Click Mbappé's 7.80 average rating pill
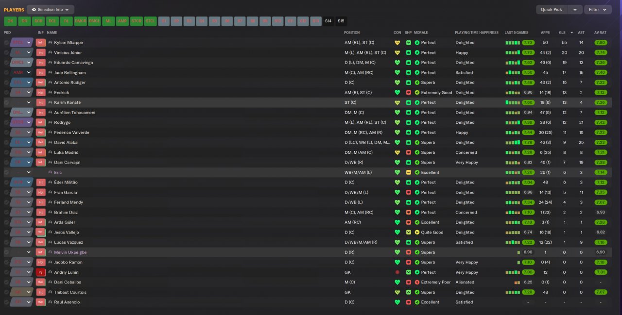Viewport: 622px width, 315px height. click(x=600, y=43)
